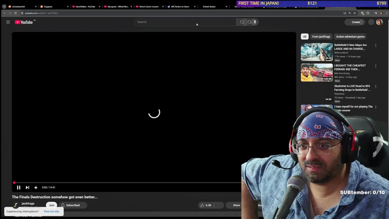Mute the video volume speaker icon
This screenshot has width=389, height=219.
pyautogui.click(x=36, y=187)
